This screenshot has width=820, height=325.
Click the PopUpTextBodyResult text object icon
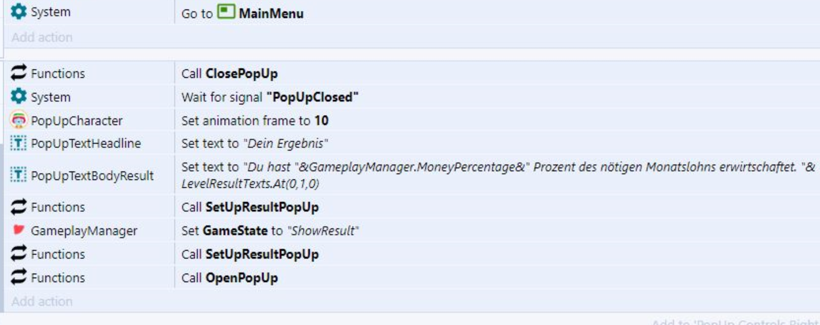pos(18,175)
